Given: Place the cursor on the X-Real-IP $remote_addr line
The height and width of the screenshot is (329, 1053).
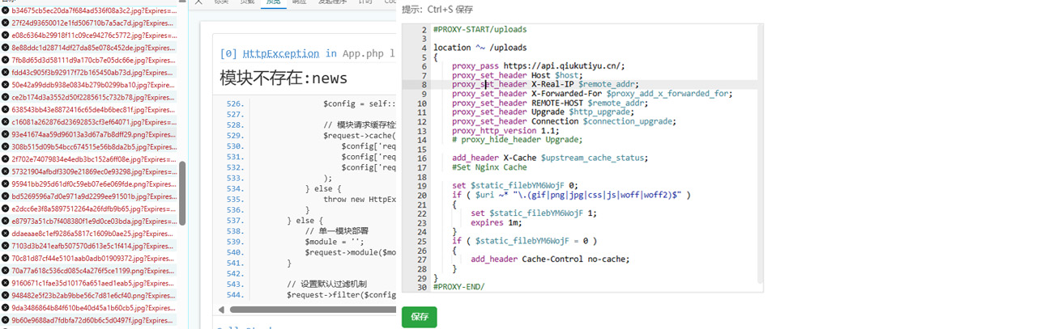Looking at the screenshot, I should click(545, 83).
